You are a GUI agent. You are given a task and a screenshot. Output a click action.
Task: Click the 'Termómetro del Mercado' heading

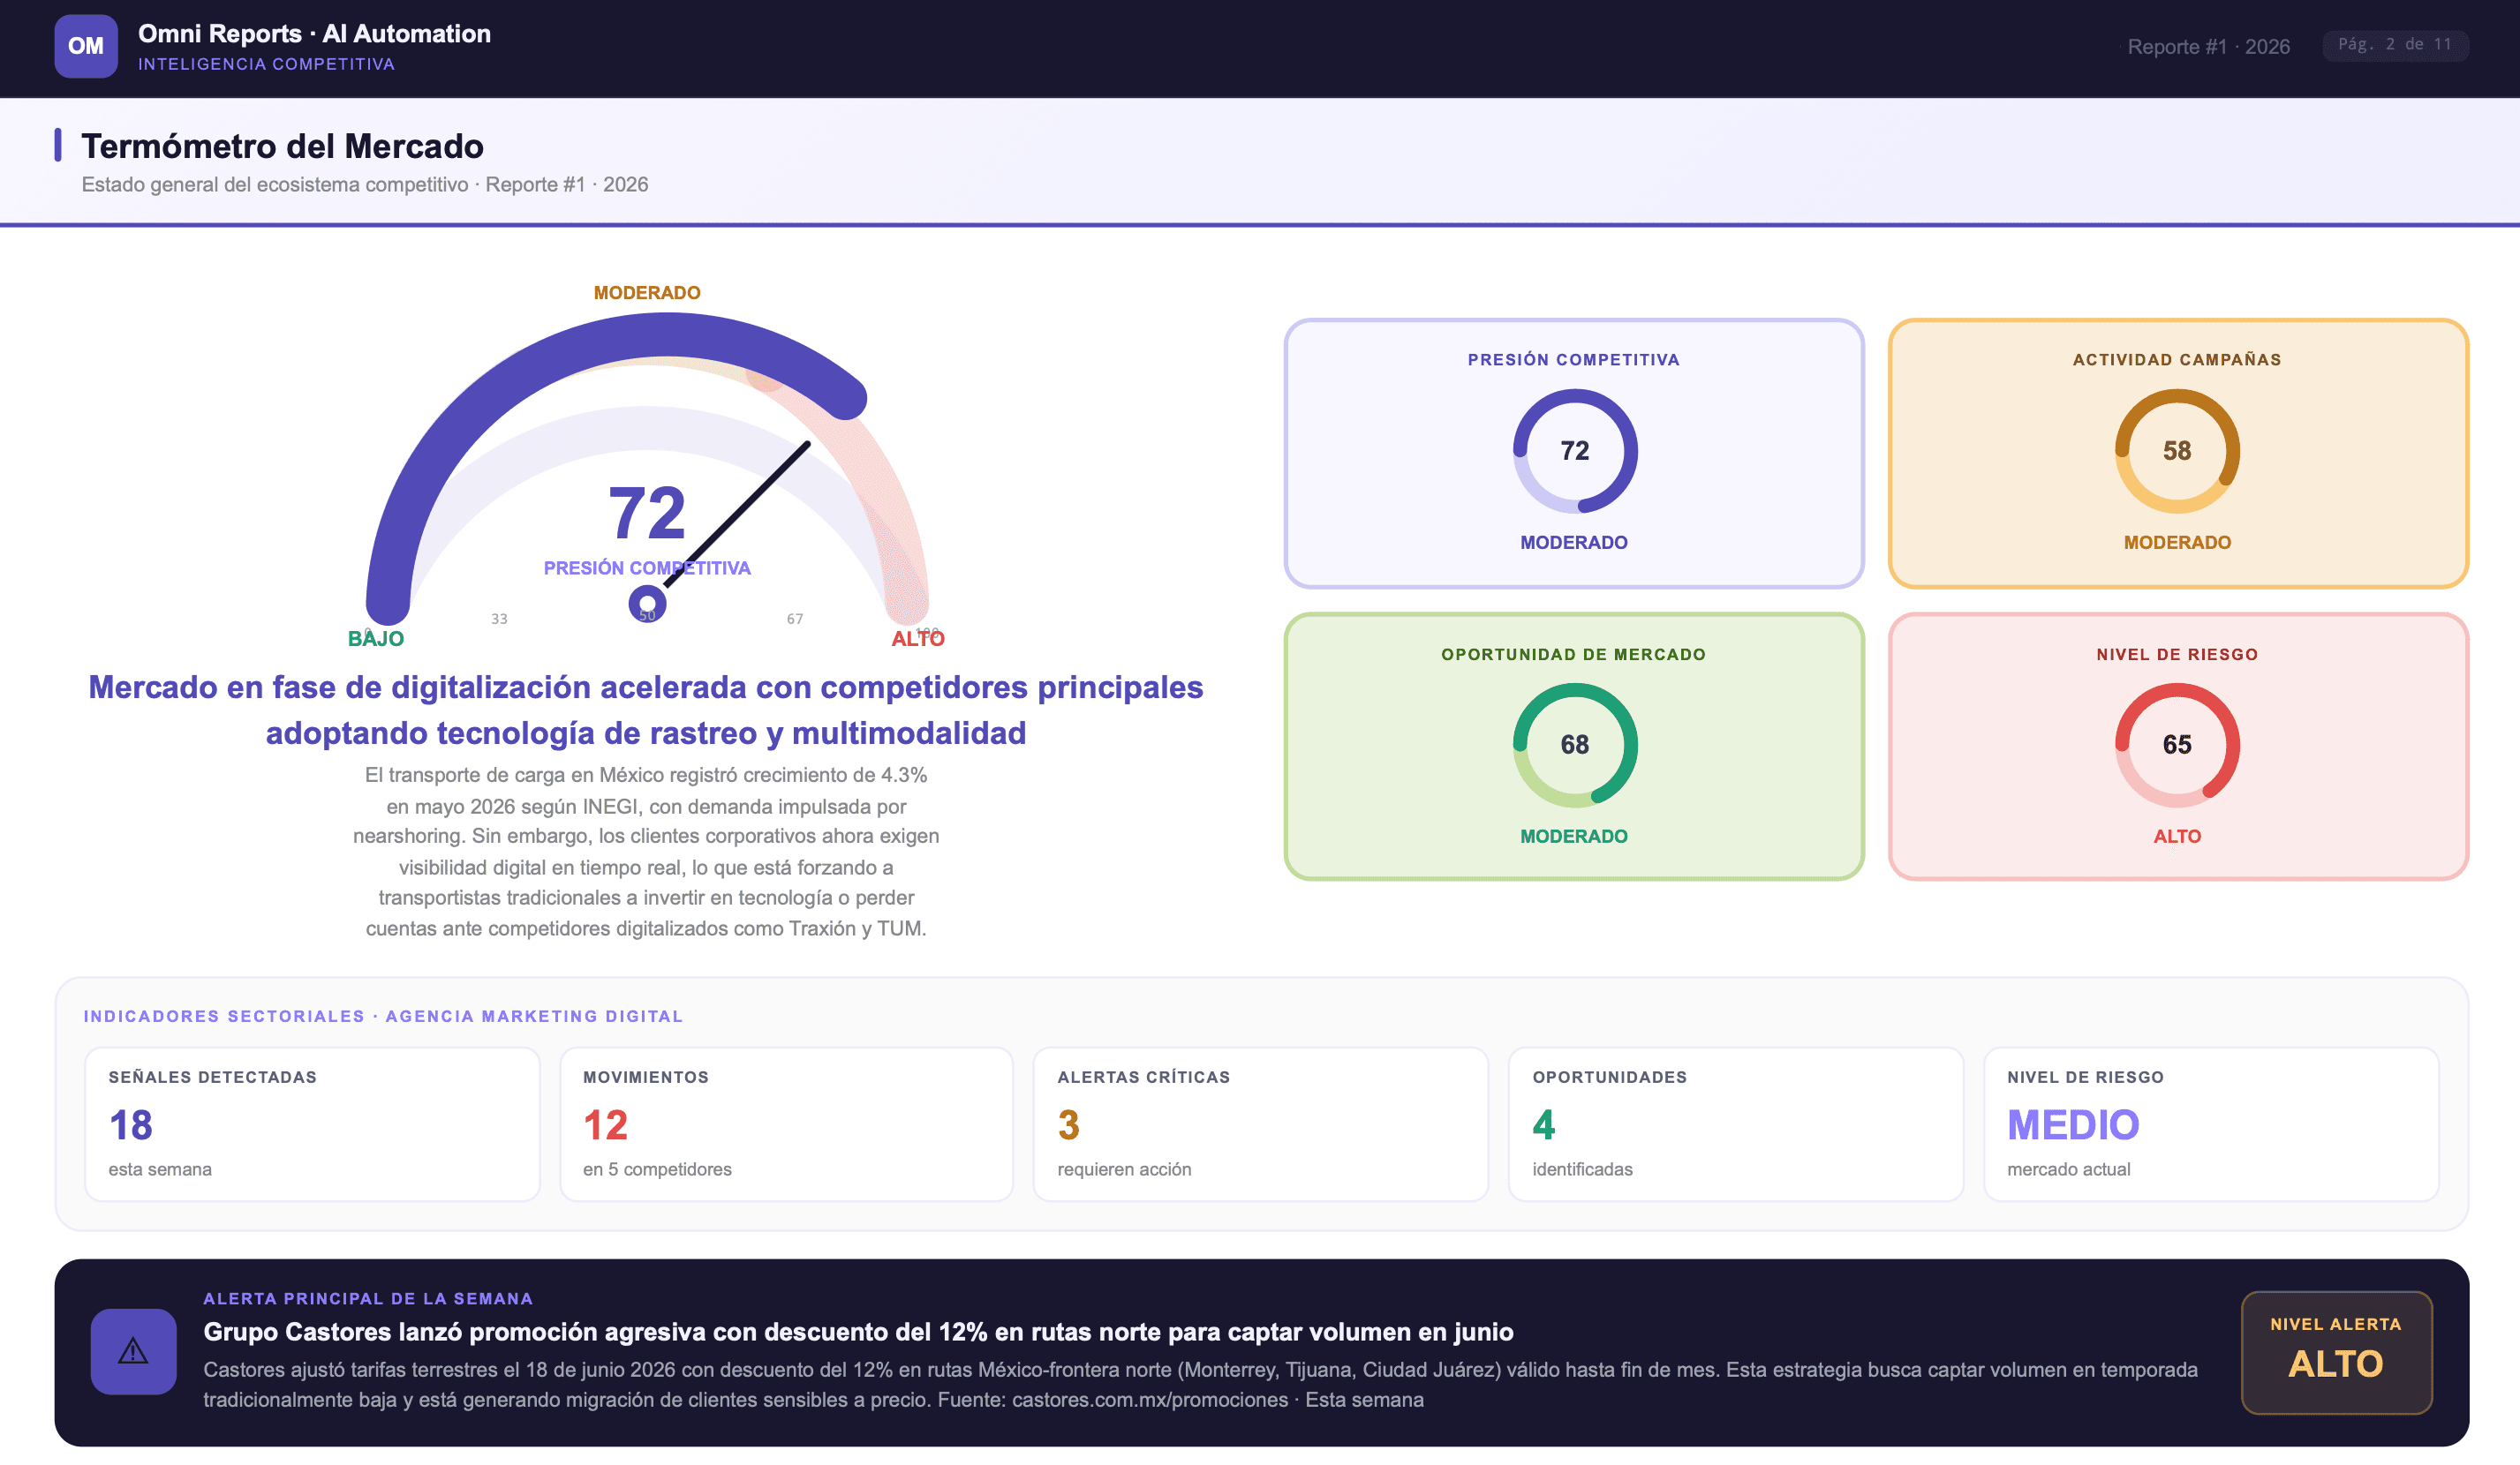click(x=282, y=146)
